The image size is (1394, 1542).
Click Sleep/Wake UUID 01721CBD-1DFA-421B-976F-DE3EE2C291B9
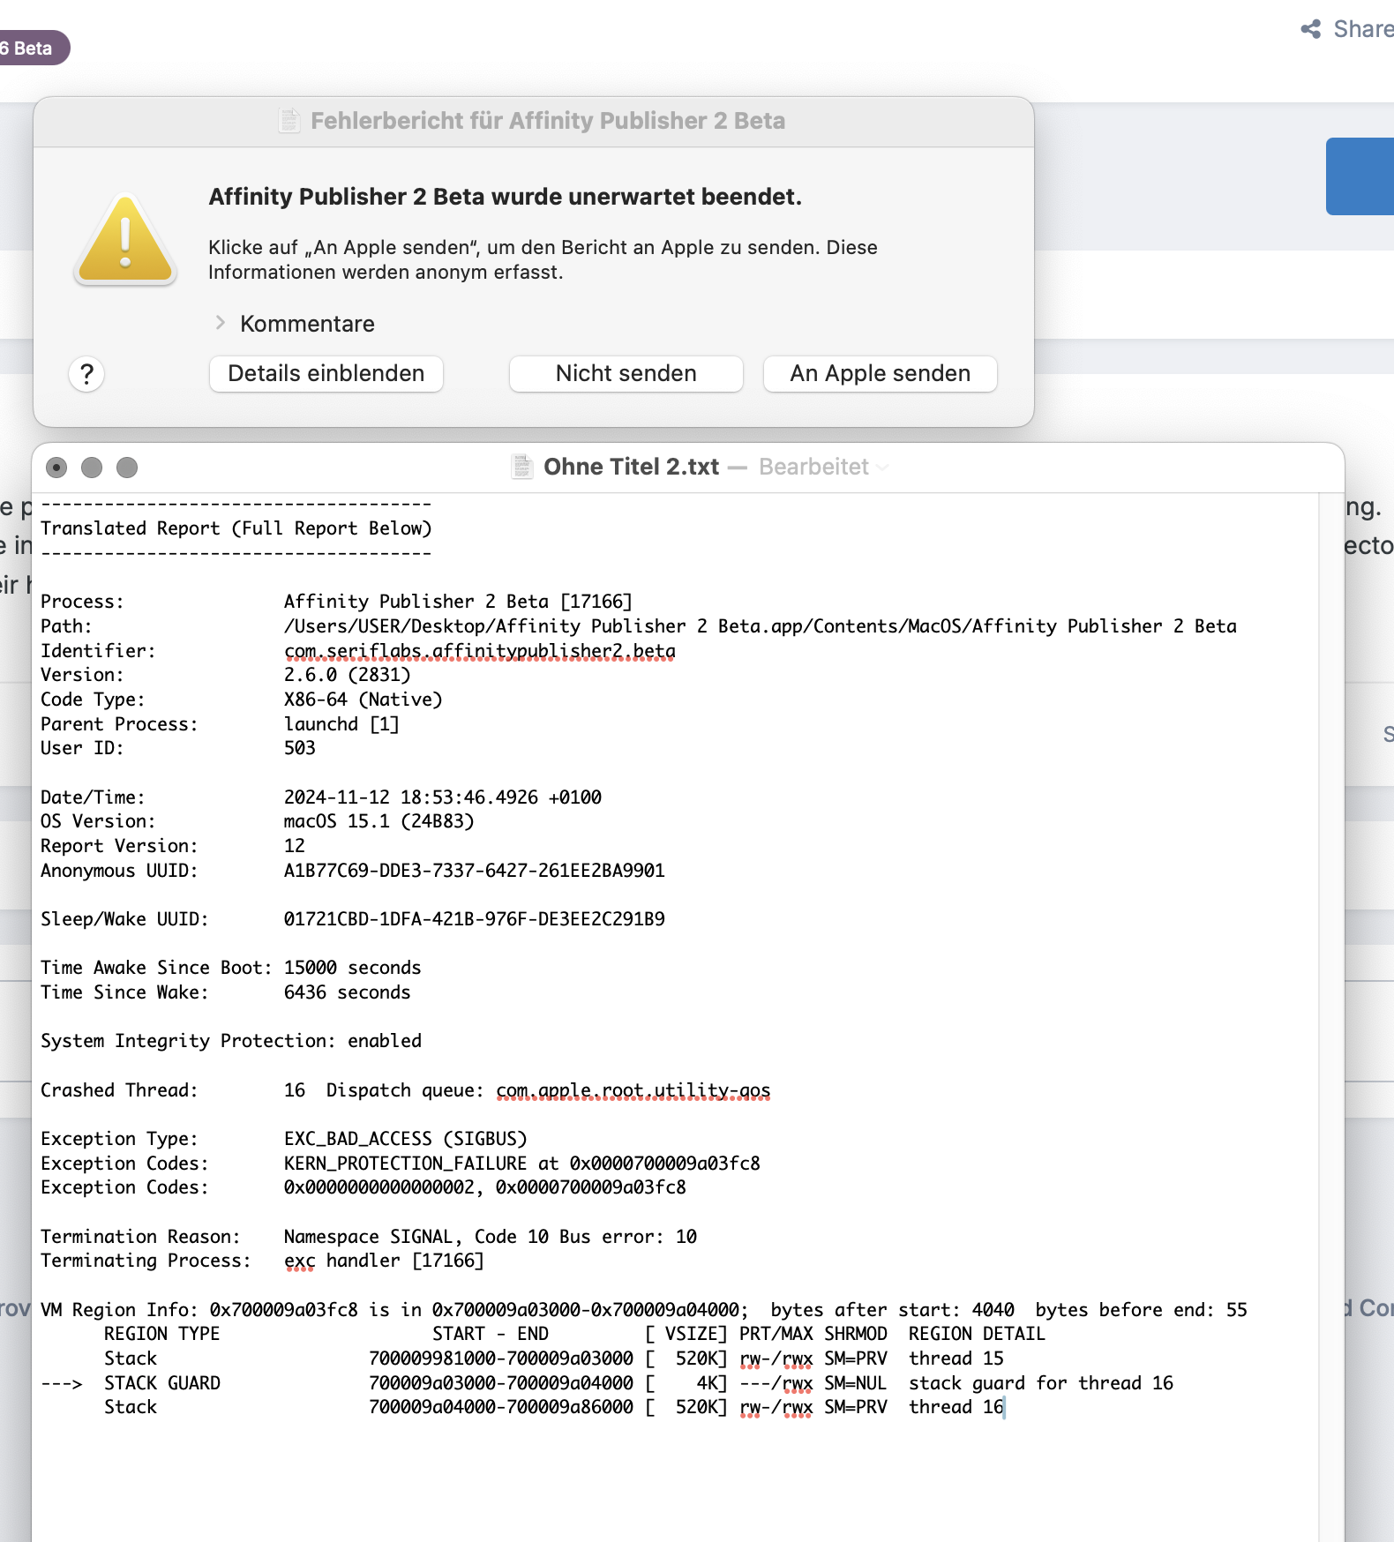[474, 918]
